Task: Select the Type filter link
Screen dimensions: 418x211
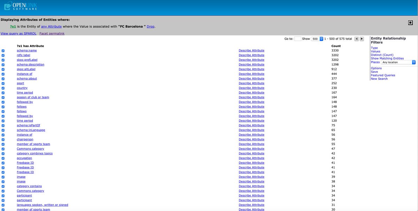Action: 374,48
